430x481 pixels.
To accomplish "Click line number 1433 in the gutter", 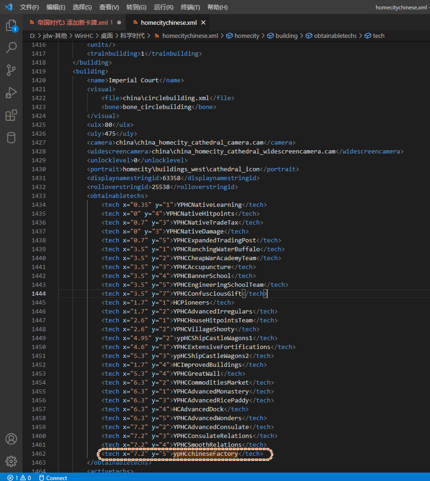I will (x=39, y=196).
